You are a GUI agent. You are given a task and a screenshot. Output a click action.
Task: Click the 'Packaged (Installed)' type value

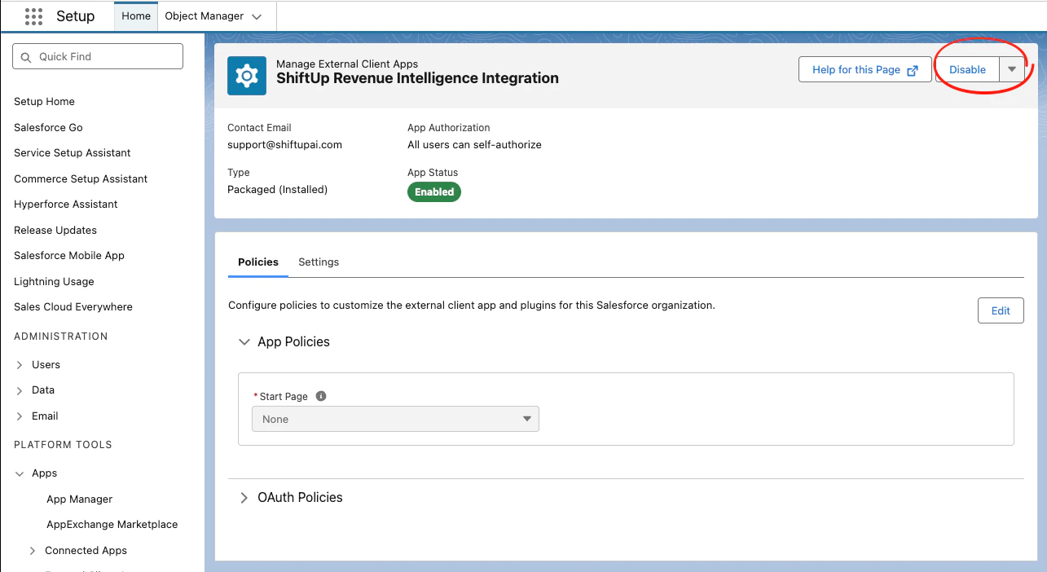pos(277,190)
